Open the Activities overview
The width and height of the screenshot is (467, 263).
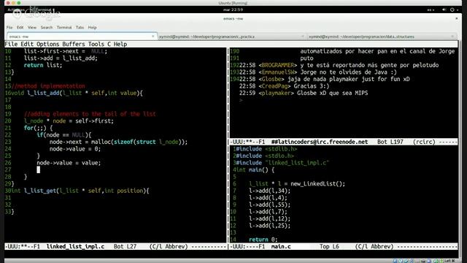[16, 9]
